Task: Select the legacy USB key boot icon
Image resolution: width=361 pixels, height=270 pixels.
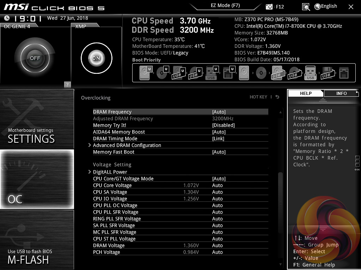Action: [x=310, y=73]
